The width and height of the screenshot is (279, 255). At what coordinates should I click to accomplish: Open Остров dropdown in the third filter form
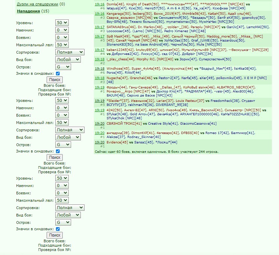(63, 222)
